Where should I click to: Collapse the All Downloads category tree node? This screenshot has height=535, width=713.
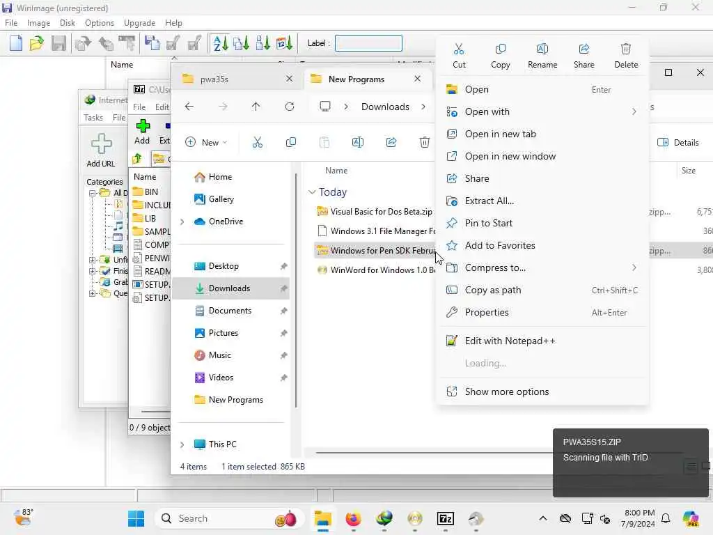(x=93, y=193)
